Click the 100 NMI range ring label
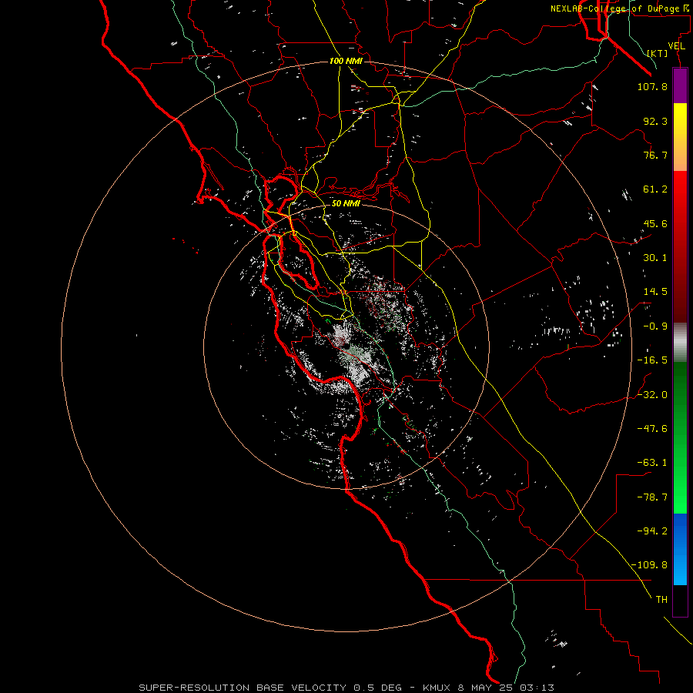Image resolution: width=693 pixels, height=693 pixels. 346,61
